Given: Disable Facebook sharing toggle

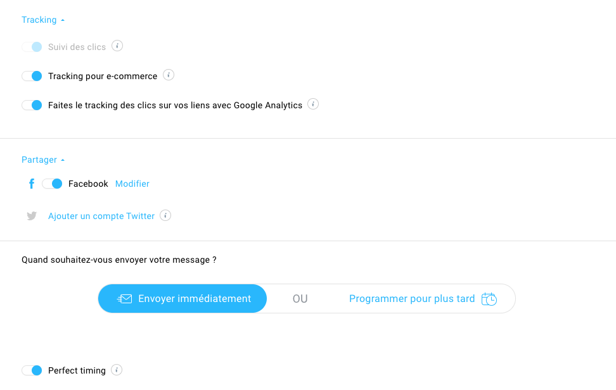Looking at the screenshot, I should [x=52, y=184].
